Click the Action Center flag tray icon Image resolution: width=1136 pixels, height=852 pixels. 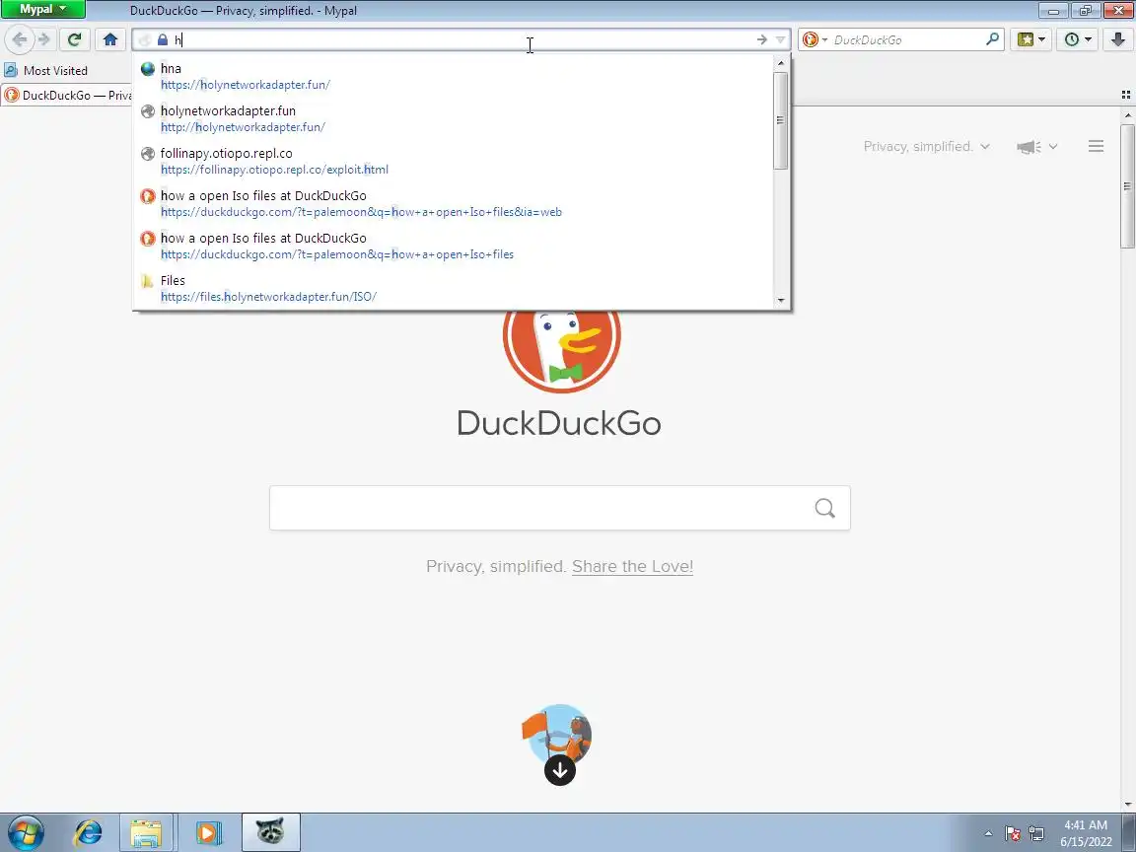click(x=1013, y=834)
